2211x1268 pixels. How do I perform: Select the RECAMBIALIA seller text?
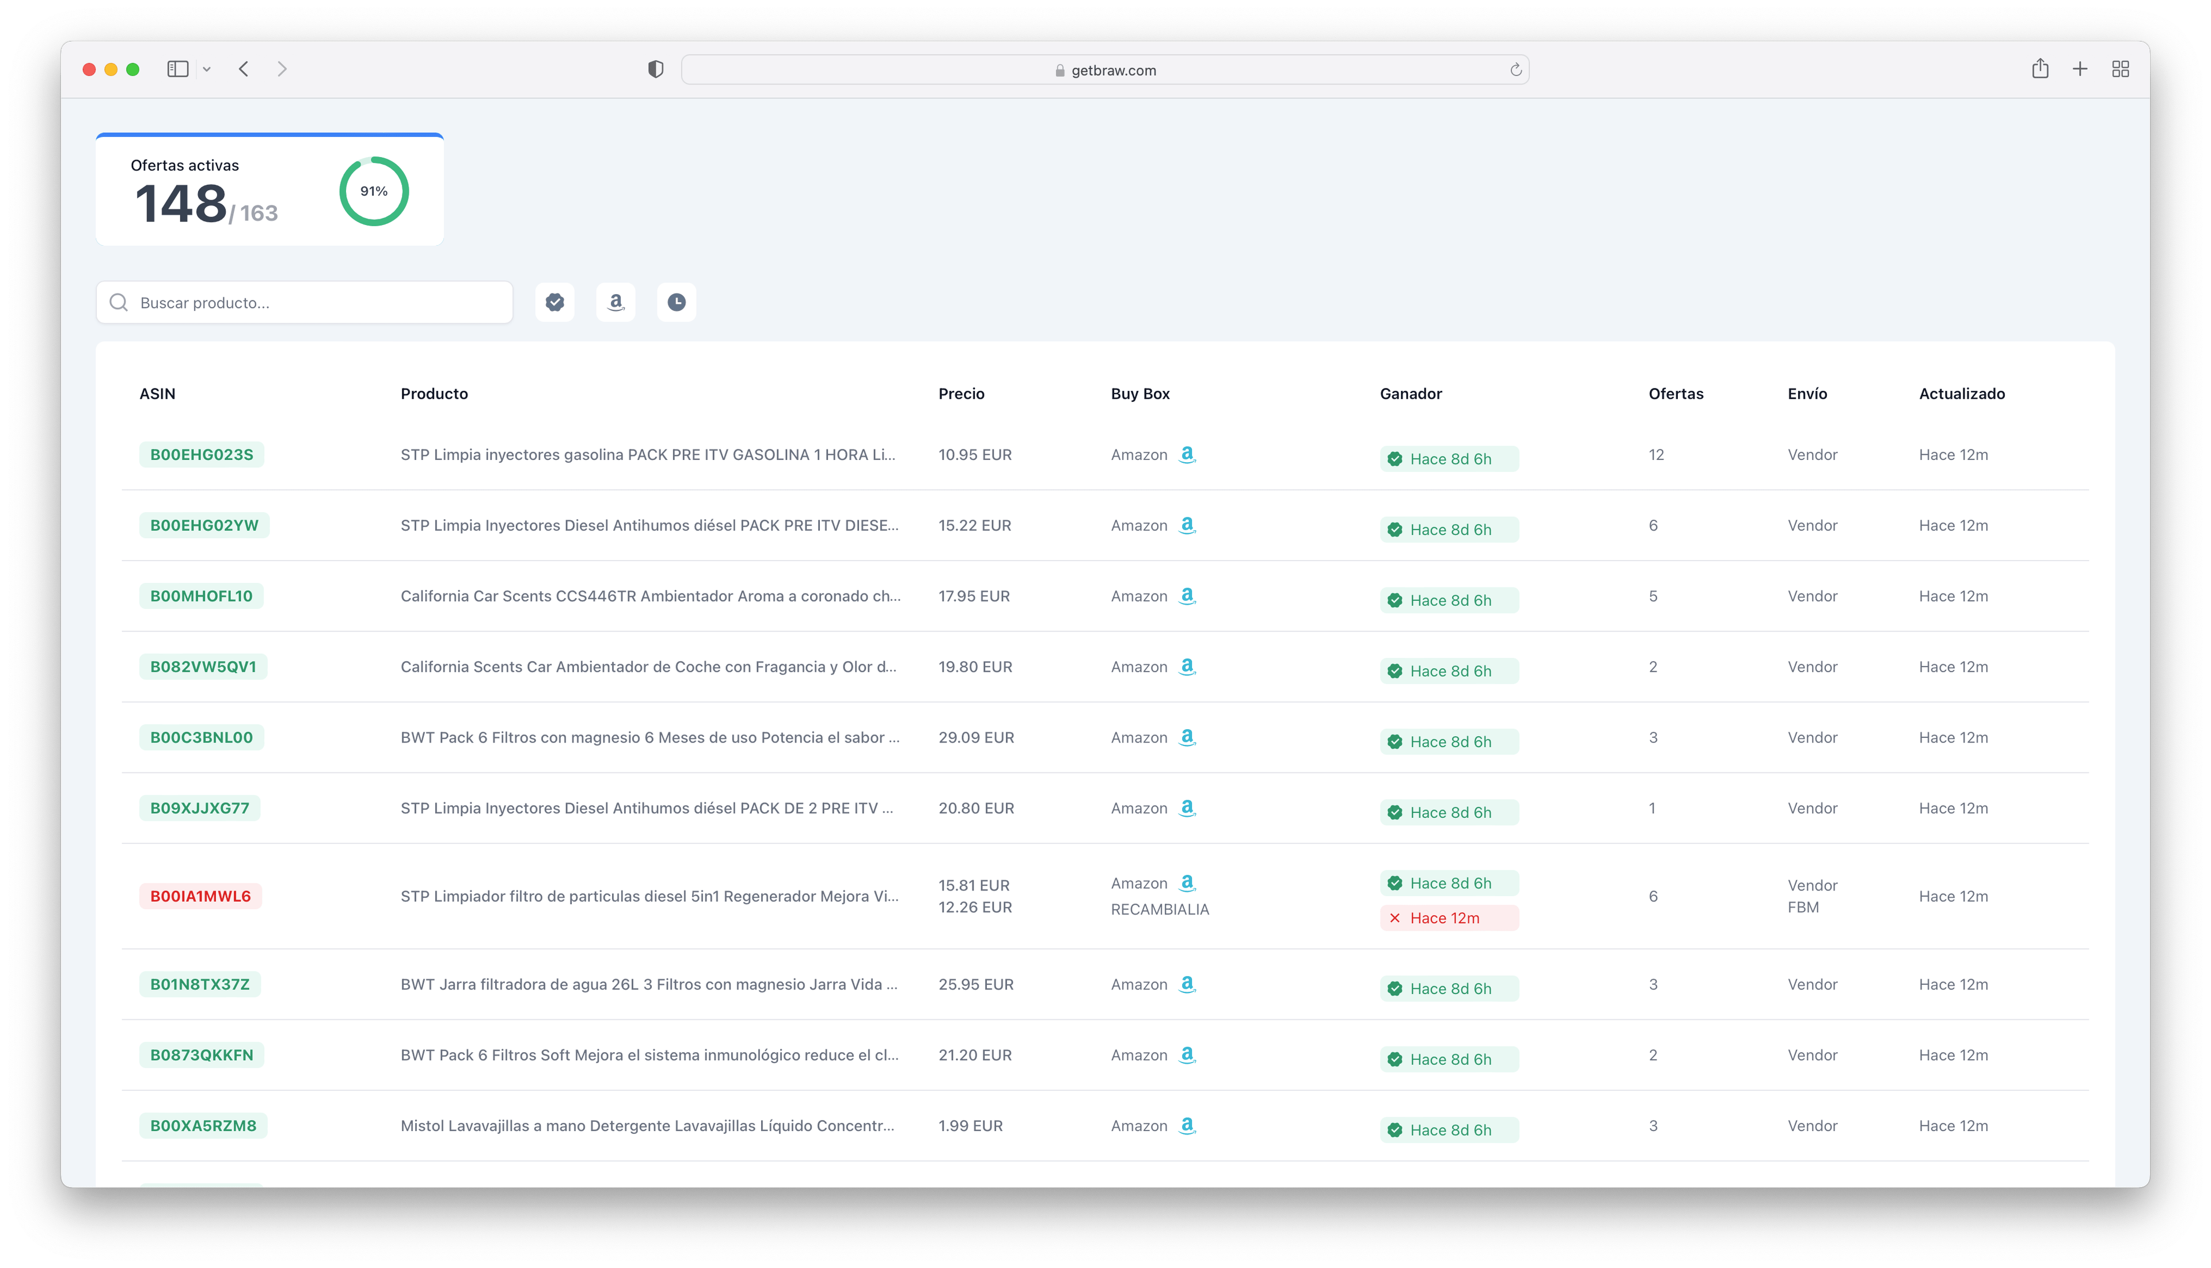pos(1160,909)
